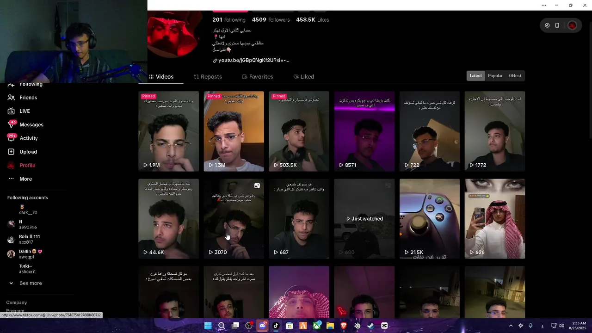This screenshot has width=592, height=333.
Task: View the 201 Following list
Action: click(x=228, y=20)
